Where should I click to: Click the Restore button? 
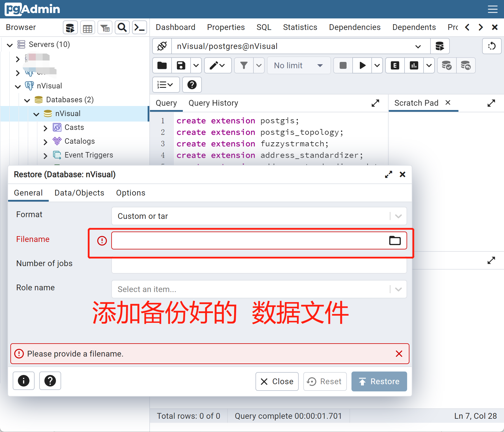(x=379, y=381)
